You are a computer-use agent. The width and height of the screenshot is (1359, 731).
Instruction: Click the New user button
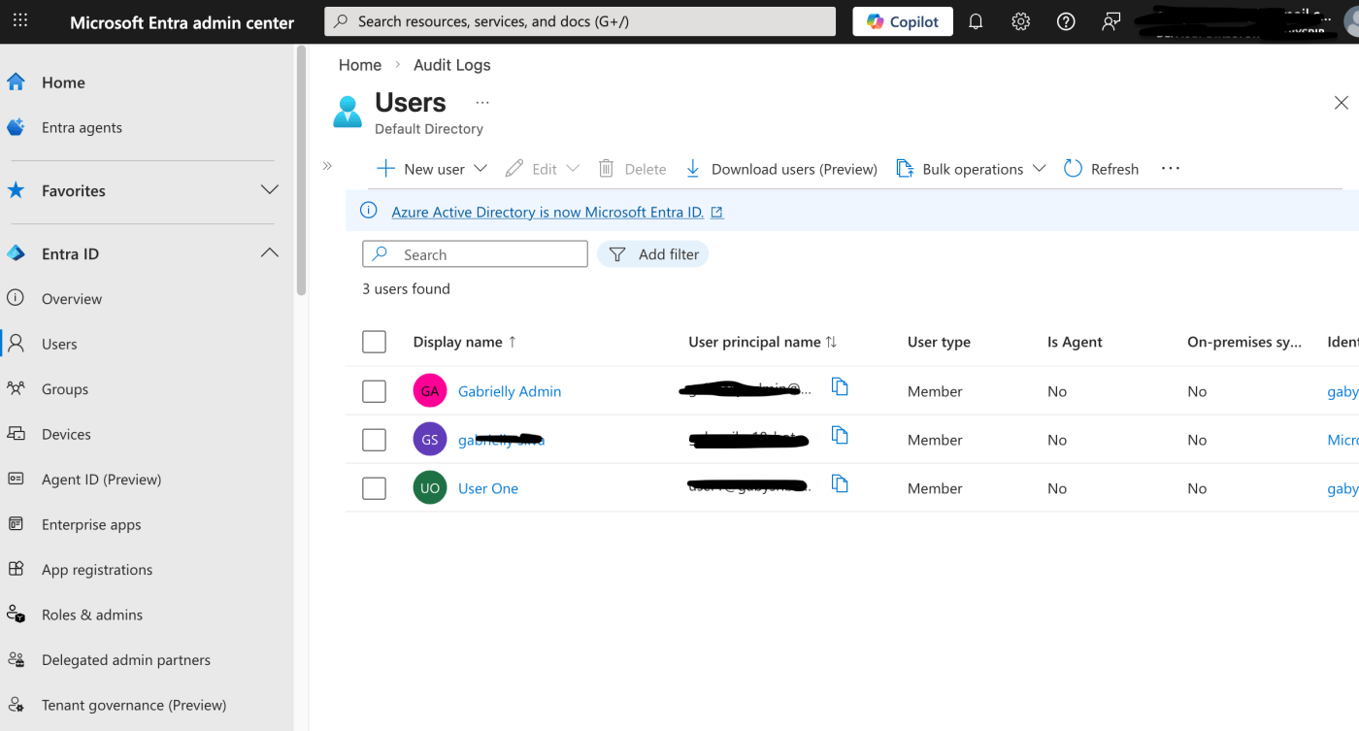coord(420,169)
